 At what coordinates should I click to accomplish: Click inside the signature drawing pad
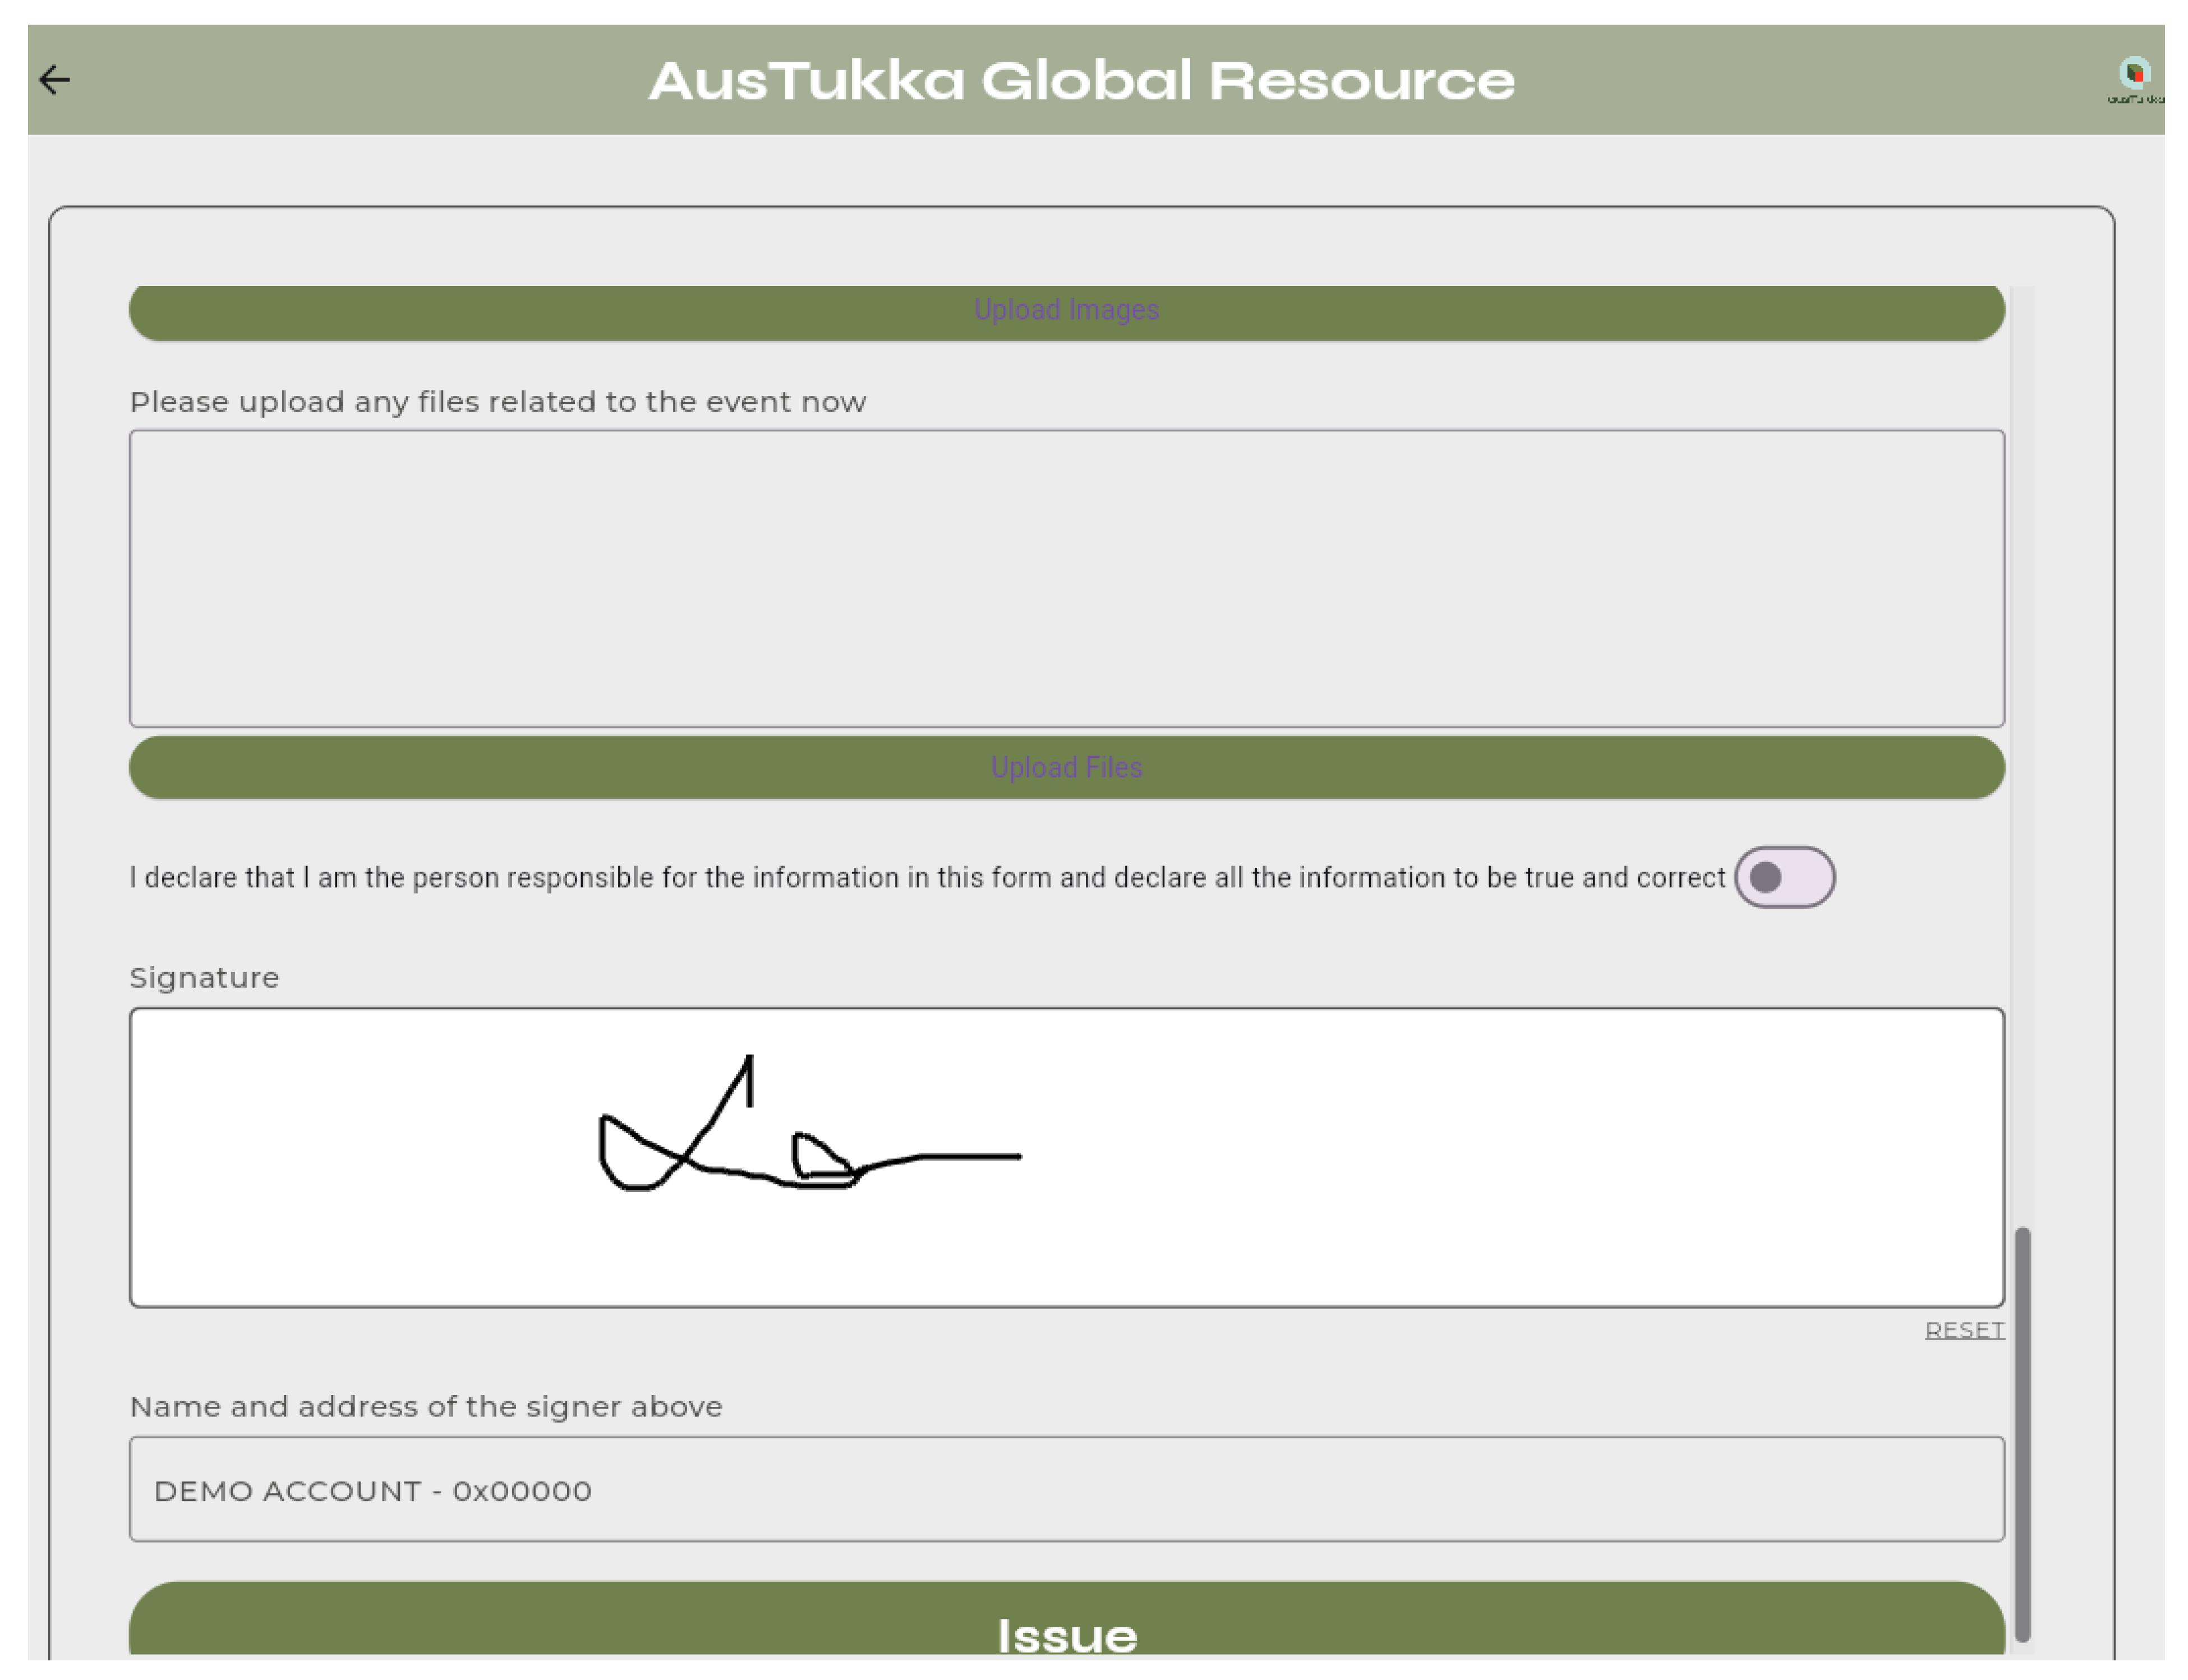pyautogui.click(x=1066, y=1157)
